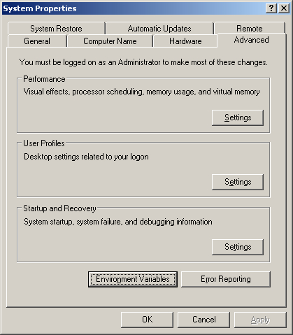This screenshot has width=293, height=335.
Task: Click the Visual effects description text
Action: [141, 92]
